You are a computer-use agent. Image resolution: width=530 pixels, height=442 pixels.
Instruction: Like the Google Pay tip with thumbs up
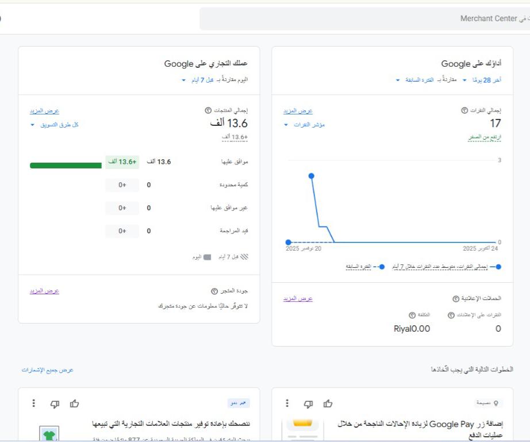point(328,403)
